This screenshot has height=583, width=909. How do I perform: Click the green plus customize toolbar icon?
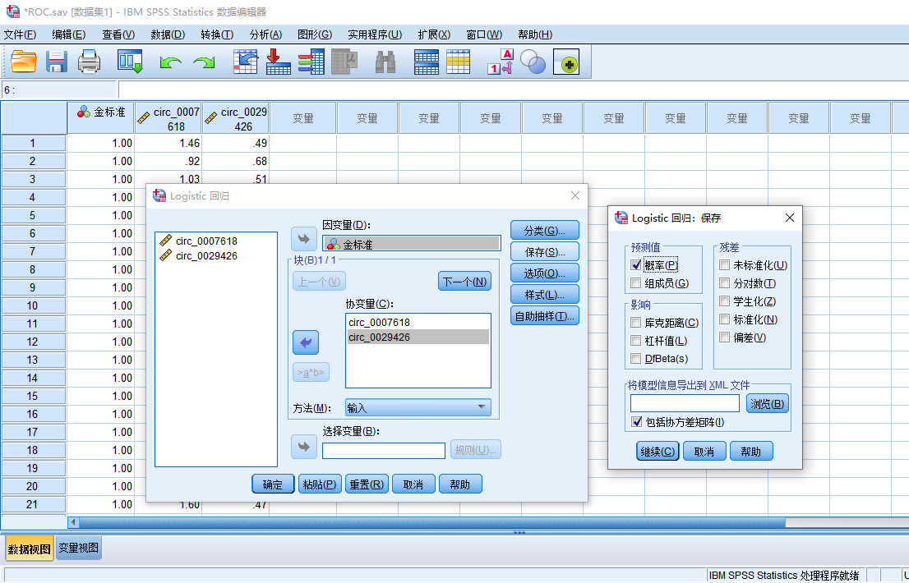566,62
